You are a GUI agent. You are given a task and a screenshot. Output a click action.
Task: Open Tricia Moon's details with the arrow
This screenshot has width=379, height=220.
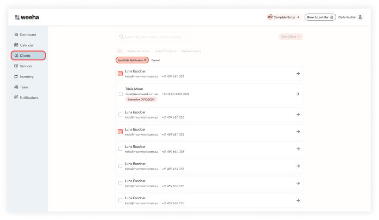[x=298, y=94]
